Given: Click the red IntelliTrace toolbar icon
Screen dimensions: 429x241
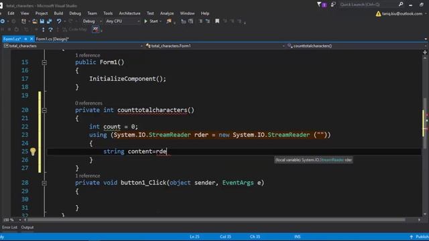Looking at the screenshot, I should (x=95, y=29).
